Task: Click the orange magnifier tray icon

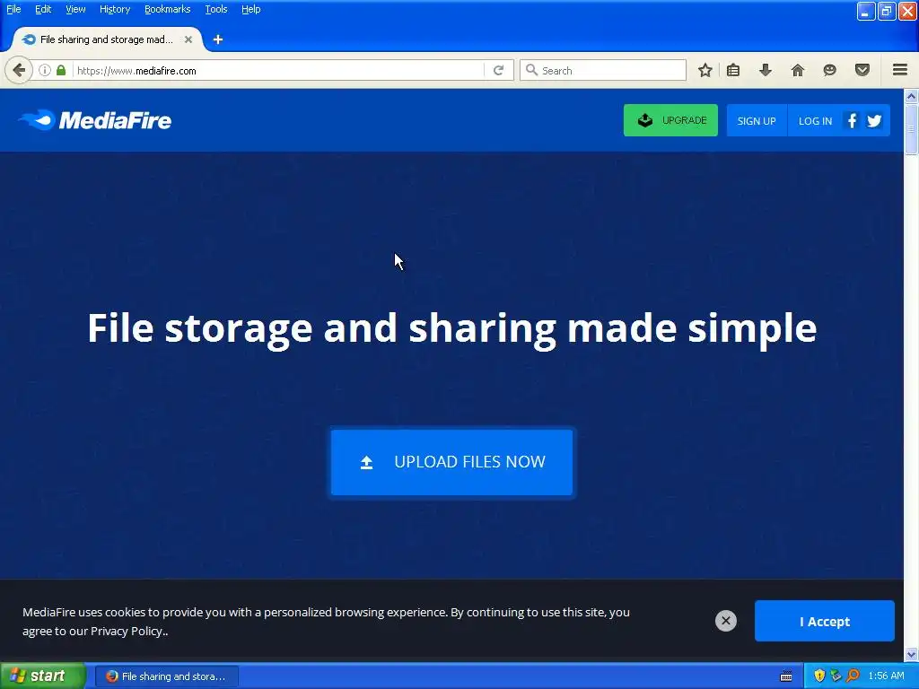Action: click(x=853, y=676)
